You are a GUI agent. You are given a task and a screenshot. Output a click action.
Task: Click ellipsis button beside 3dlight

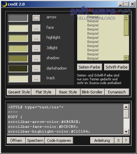point(36,48)
